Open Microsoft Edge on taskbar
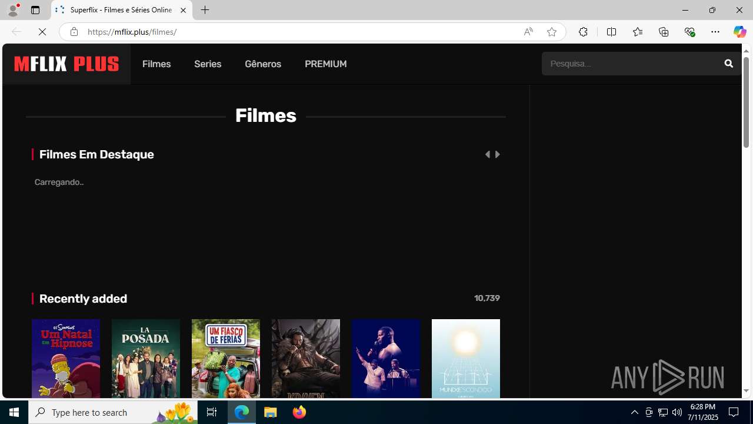 [242, 412]
